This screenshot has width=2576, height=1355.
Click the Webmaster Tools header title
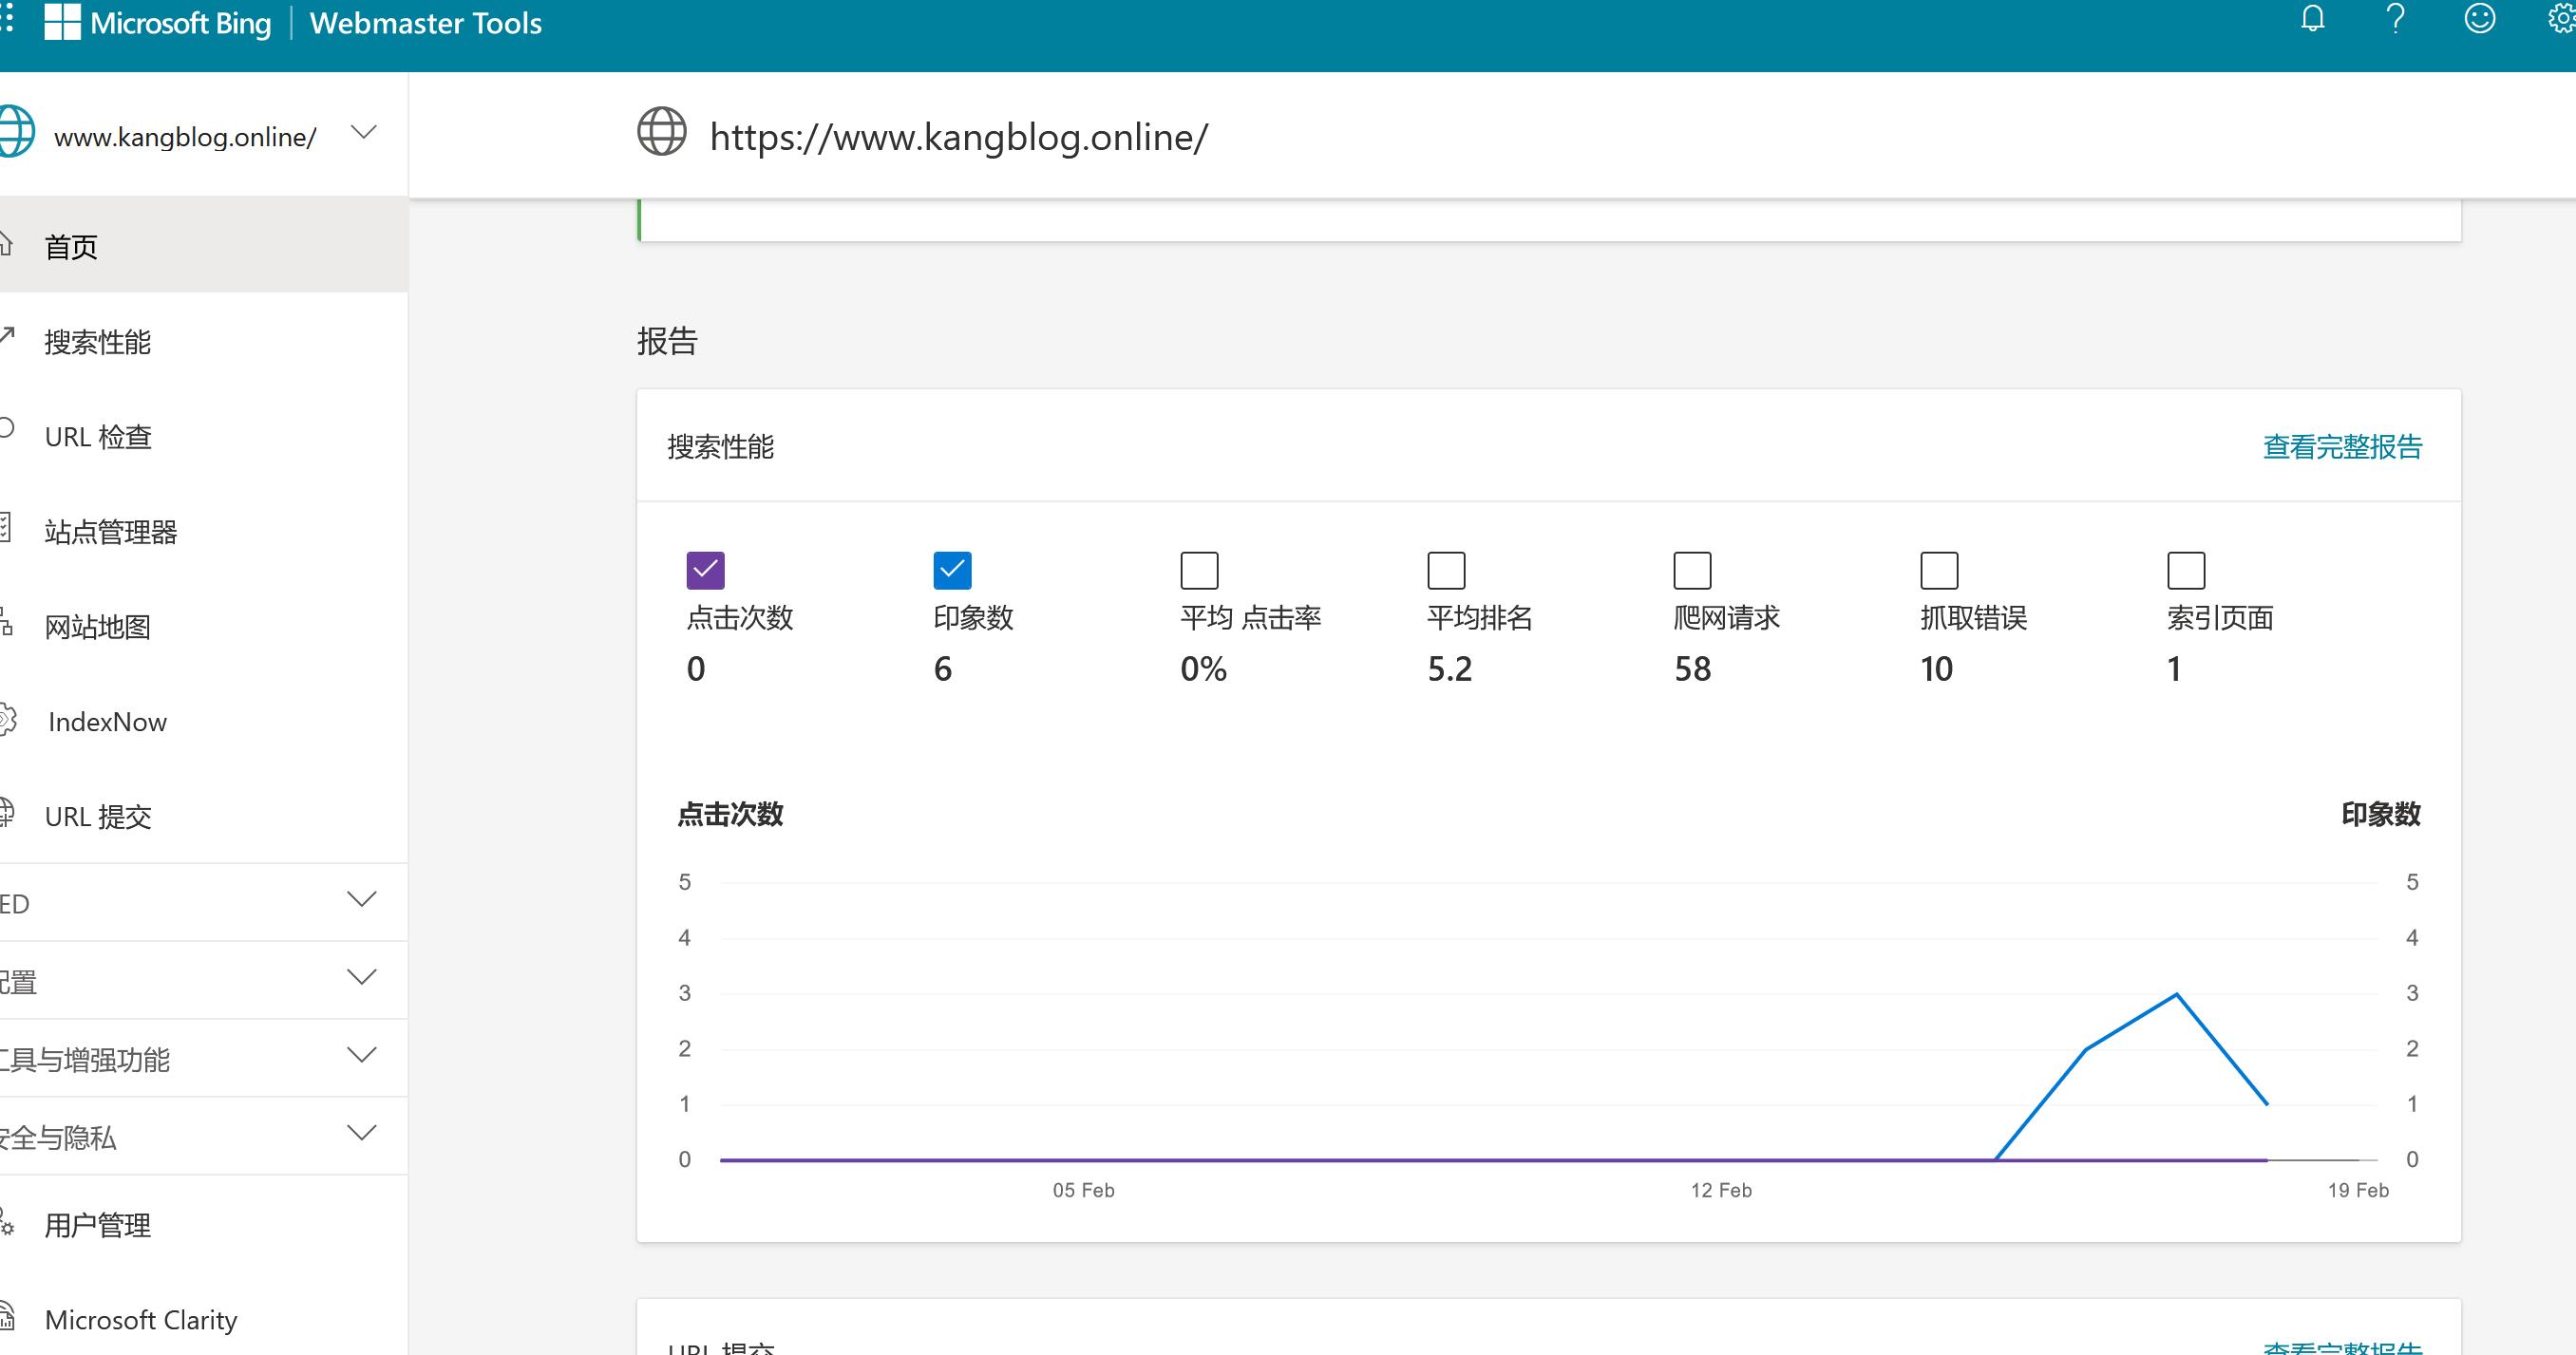(x=426, y=23)
